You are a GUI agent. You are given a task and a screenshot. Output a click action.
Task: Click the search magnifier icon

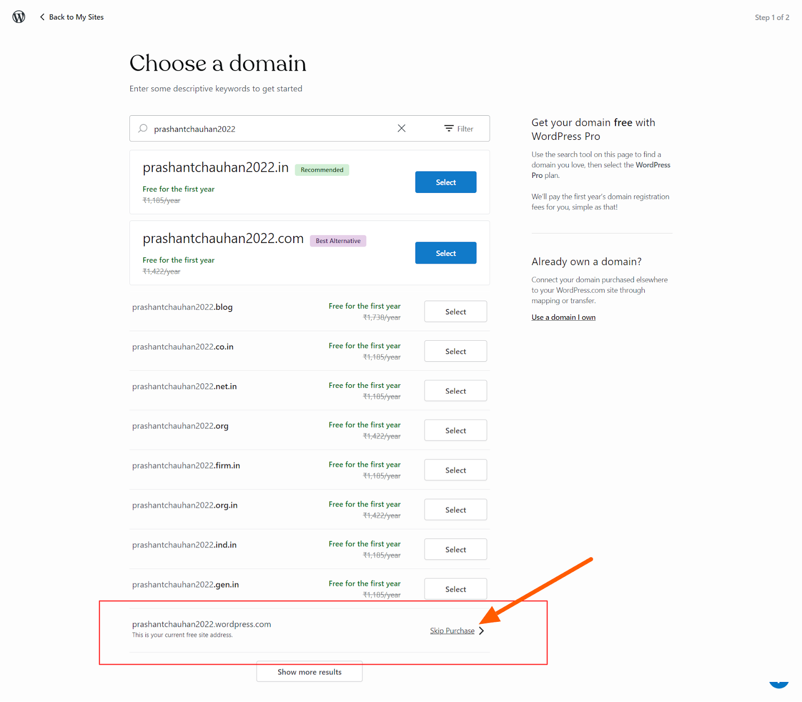coord(143,129)
